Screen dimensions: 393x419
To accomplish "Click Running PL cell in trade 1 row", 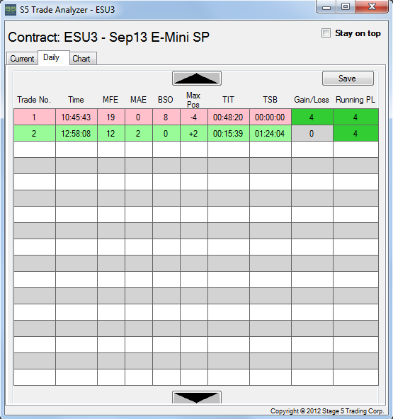I will pyautogui.click(x=356, y=117).
